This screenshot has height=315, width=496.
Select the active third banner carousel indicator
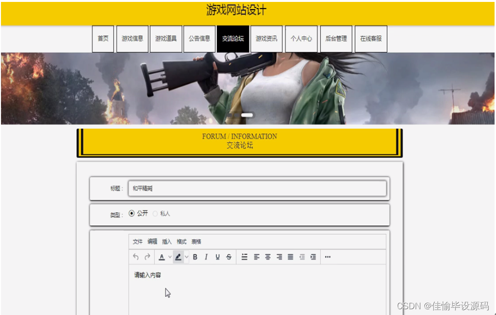click(247, 115)
